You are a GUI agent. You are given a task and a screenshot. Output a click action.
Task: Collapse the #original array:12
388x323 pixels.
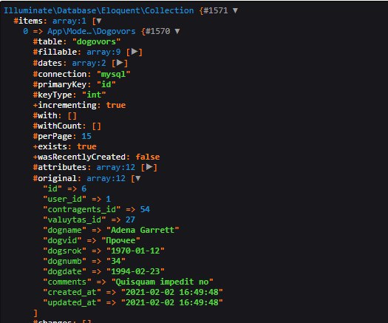click(137, 178)
